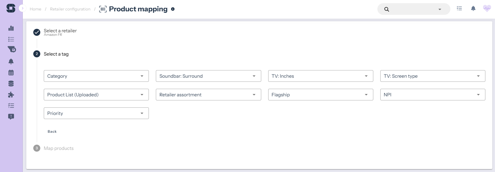Open the calendar icon in sidebar

[x=11, y=72]
